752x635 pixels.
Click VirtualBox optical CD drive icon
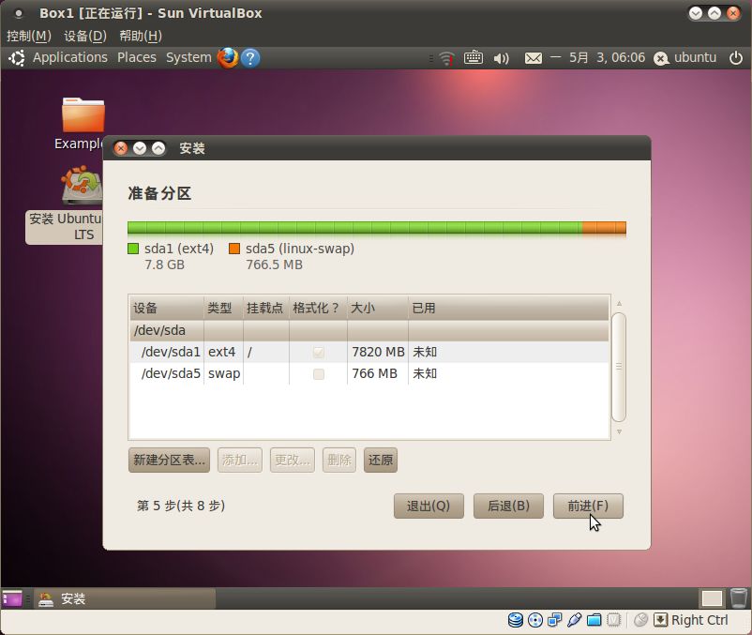pos(535,620)
